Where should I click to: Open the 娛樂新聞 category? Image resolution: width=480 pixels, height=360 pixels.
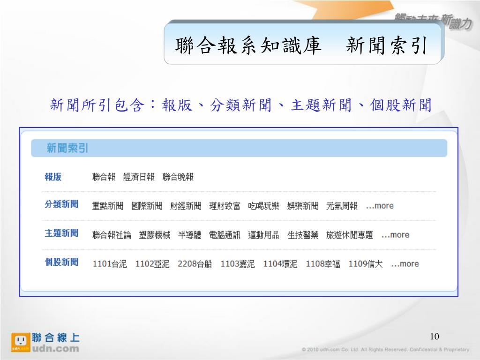(x=303, y=206)
